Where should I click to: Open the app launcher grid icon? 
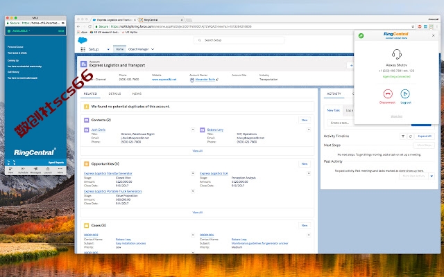83,49
